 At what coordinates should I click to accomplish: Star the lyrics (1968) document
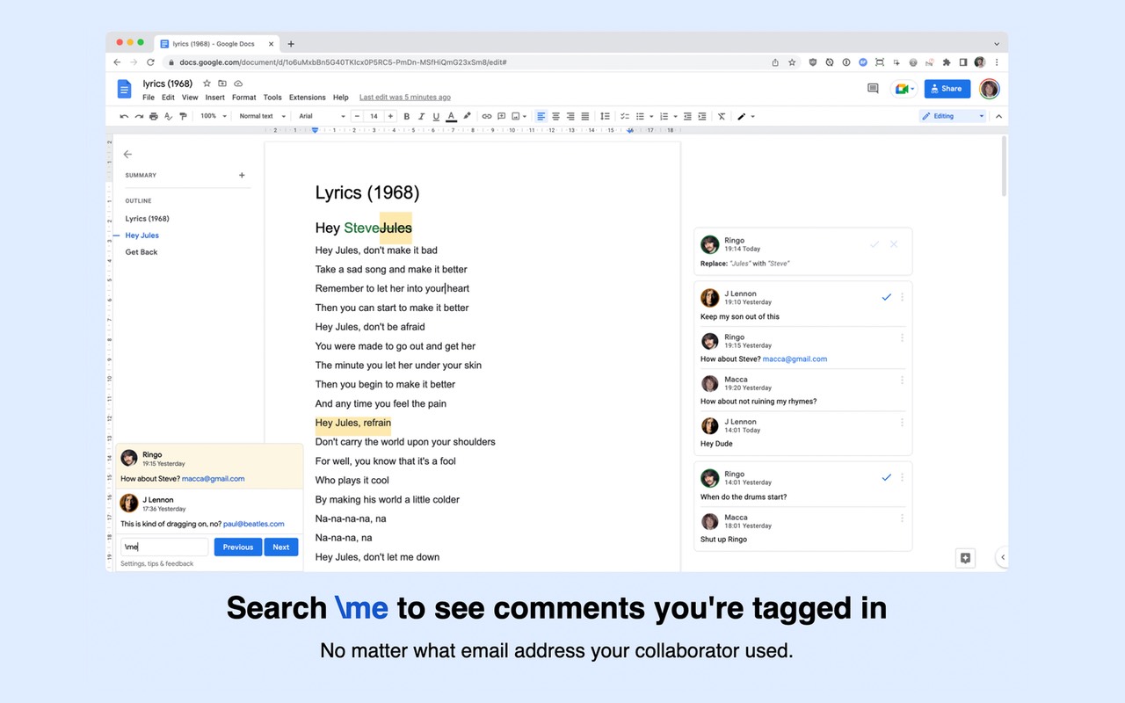(207, 83)
